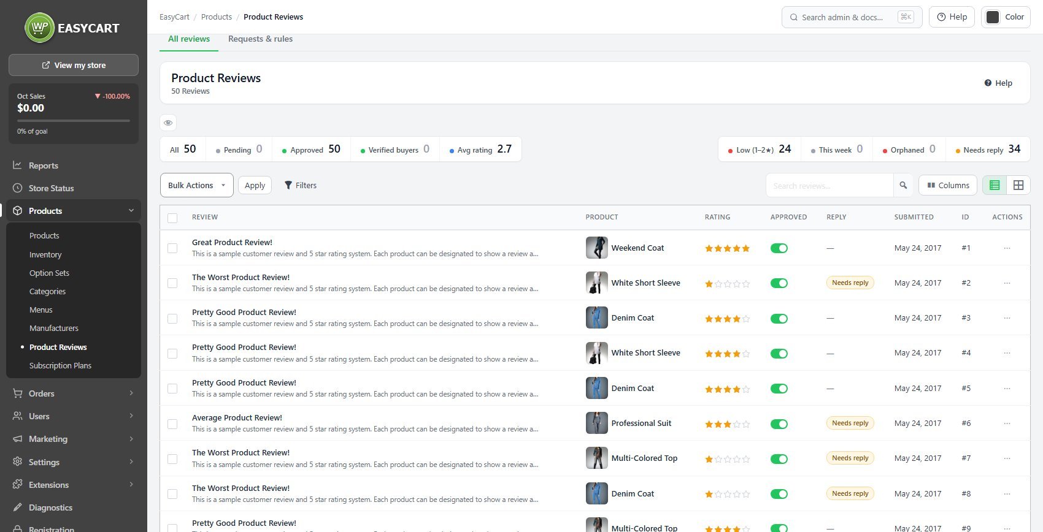Image resolution: width=1043 pixels, height=532 pixels.
Task: Open actions menu for review #1
Action: click(x=1007, y=248)
